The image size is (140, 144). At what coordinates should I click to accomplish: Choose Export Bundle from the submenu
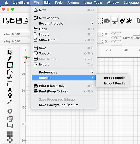(x=115, y=83)
